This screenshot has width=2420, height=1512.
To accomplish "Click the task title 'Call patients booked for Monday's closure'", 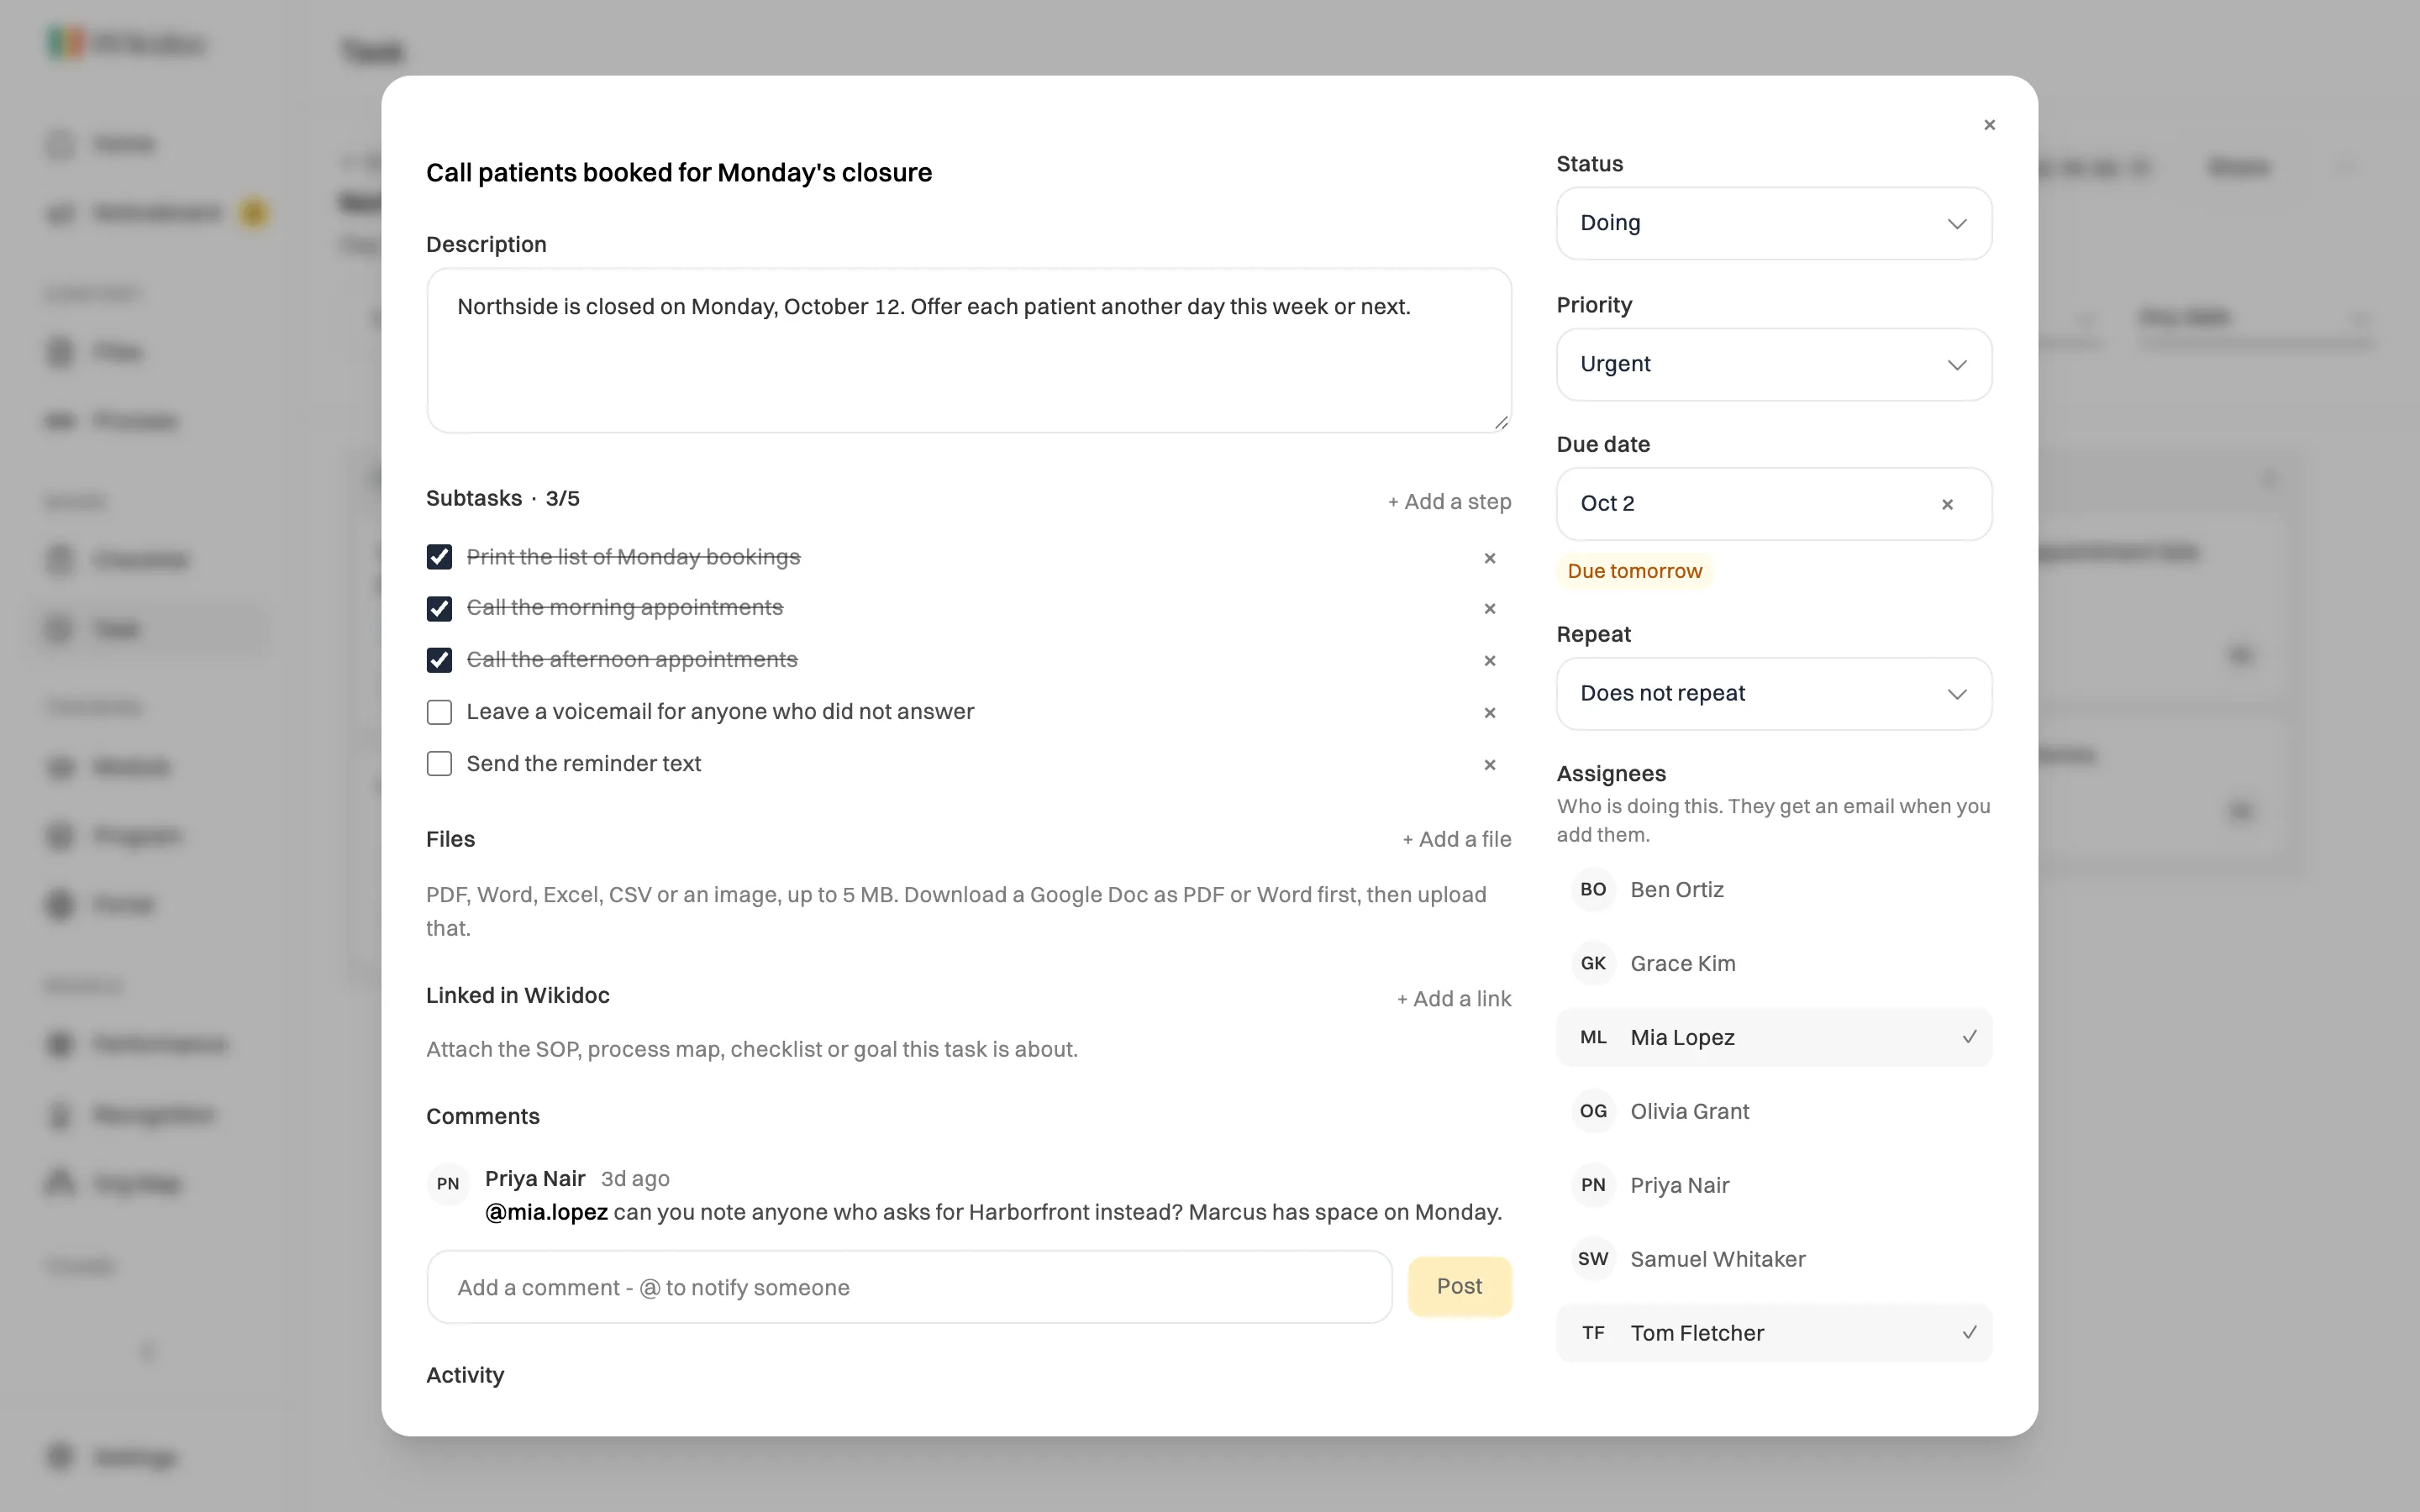I will pyautogui.click(x=679, y=173).
